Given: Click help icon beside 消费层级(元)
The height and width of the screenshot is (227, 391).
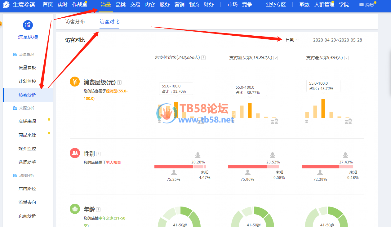Looking at the screenshot, I should tap(119, 82).
